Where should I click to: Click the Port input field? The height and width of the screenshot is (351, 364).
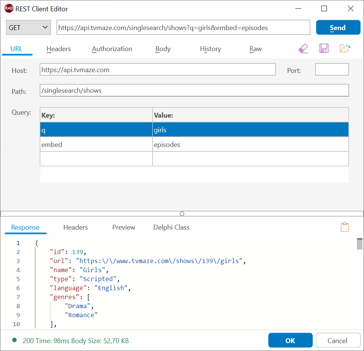pos(332,70)
